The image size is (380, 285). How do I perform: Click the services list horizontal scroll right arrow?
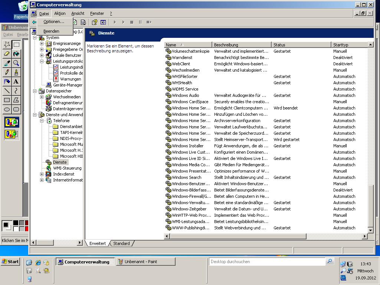coord(365,236)
